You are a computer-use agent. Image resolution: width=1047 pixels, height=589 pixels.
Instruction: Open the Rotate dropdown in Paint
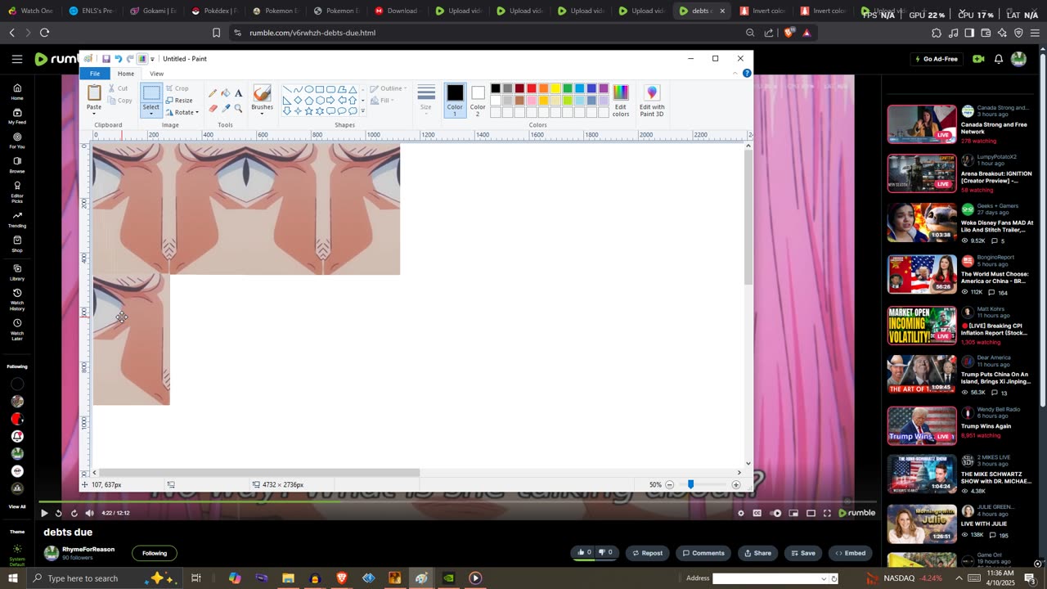[x=182, y=112]
